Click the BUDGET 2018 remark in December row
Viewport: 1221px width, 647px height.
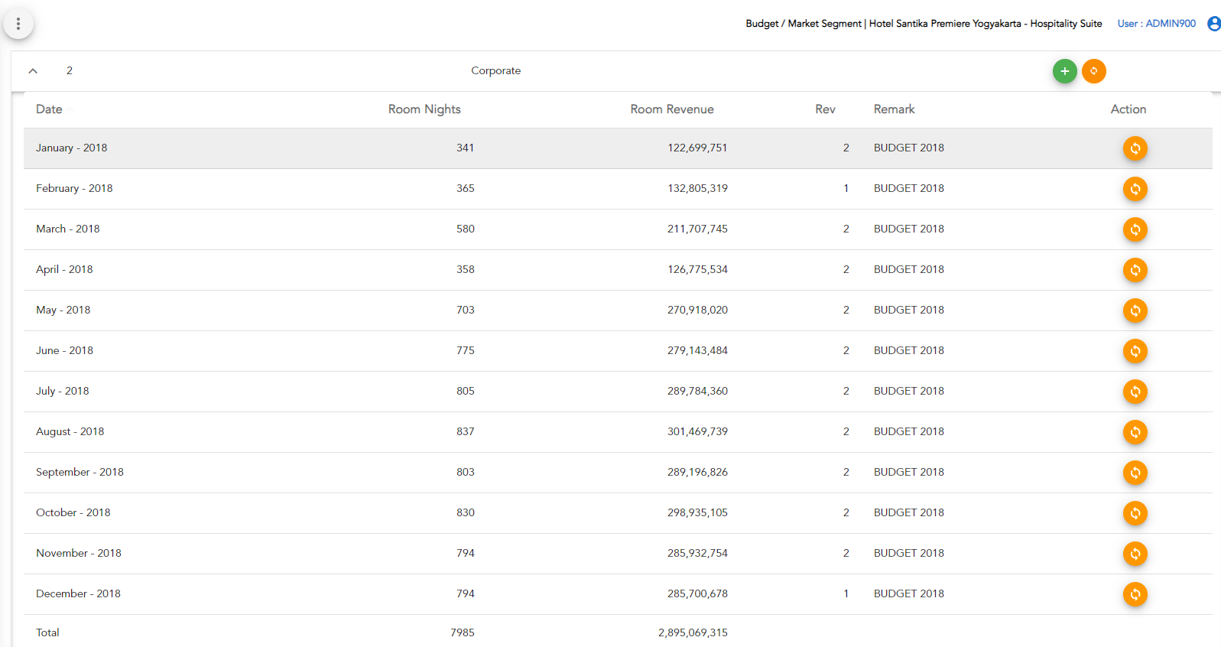click(x=908, y=593)
